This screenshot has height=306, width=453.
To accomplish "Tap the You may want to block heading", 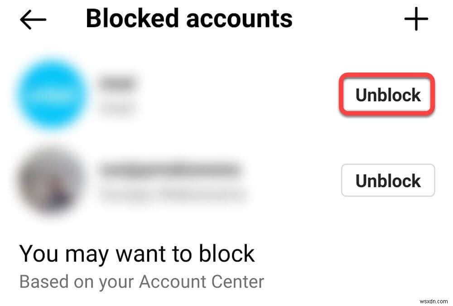I will (137, 254).
